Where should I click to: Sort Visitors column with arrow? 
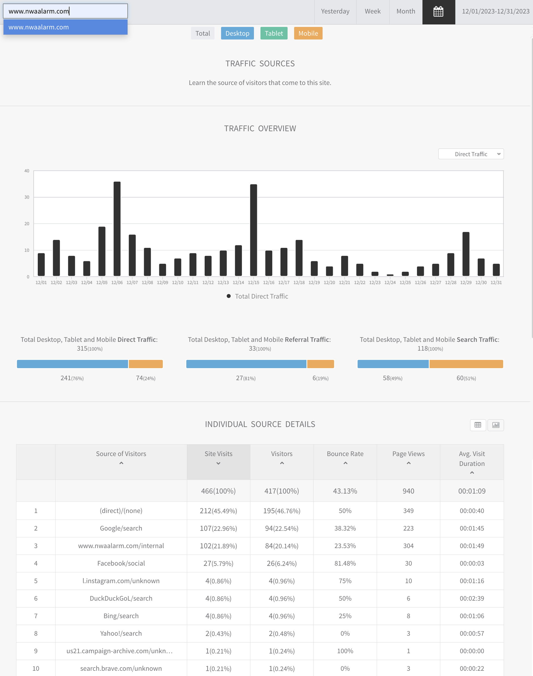coord(281,463)
